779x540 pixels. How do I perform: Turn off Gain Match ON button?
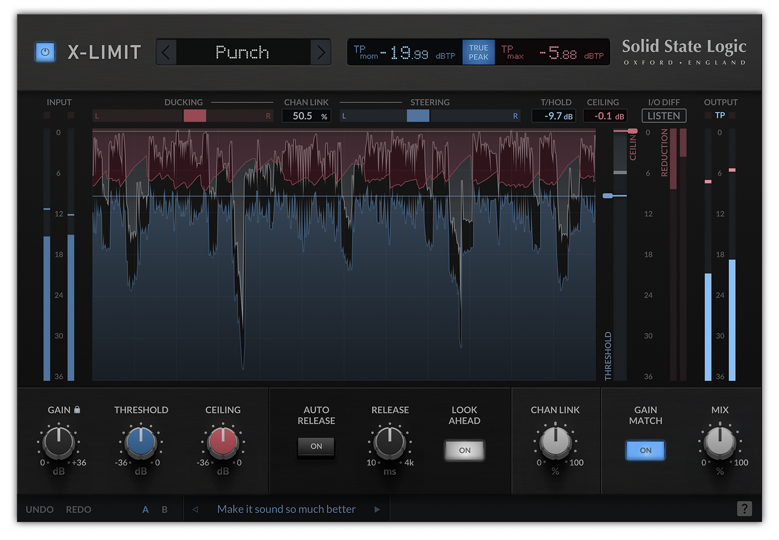(645, 451)
